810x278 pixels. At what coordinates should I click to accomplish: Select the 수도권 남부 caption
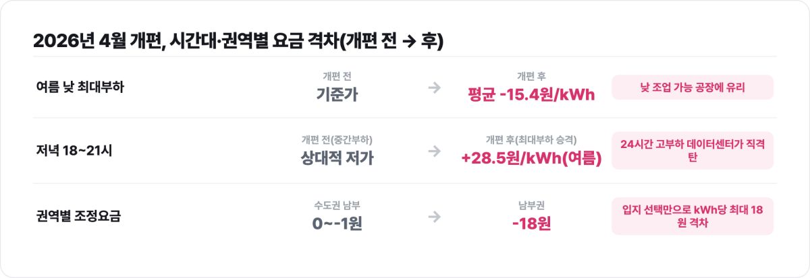click(x=337, y=205)
